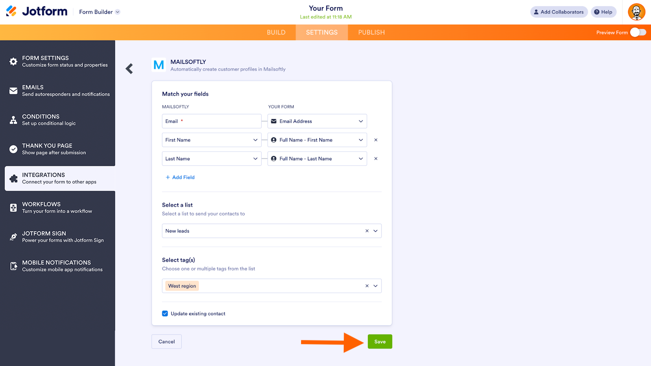Click the Workflows sidebar icon
651x366 pixels.
pos(13,208)
